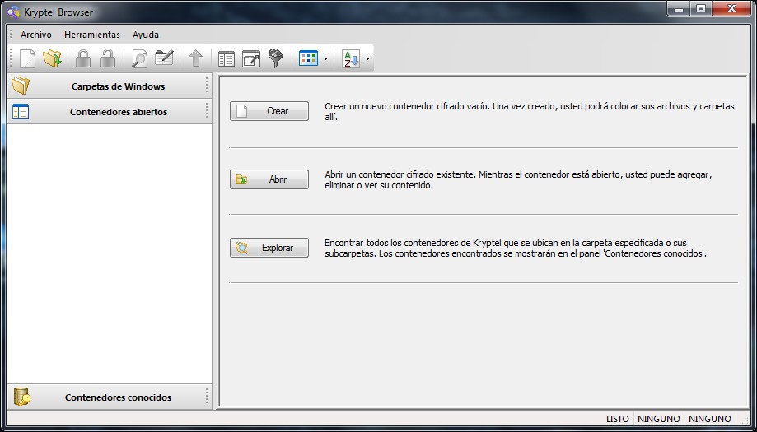Open the view mode dropdown arrow
The image size is (757, 432).
(x=325, y=58)
